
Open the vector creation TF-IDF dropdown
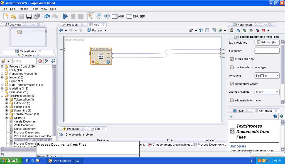pyautogui.click(x=267, y=92)
